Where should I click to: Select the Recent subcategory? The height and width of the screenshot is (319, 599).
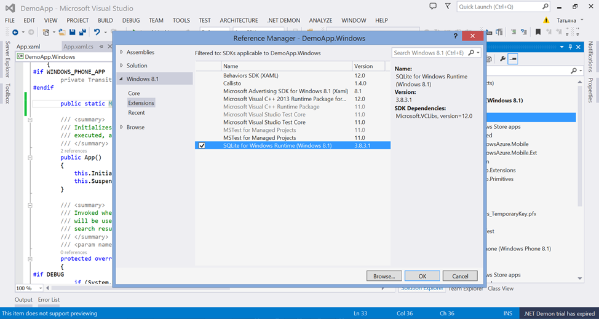(x=137, y=113)
